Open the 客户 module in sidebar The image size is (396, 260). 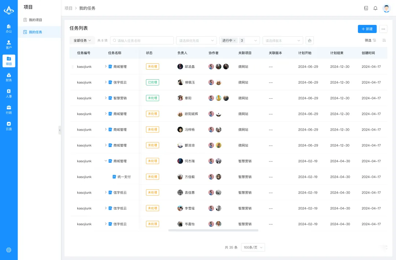(x=9, y=44)
